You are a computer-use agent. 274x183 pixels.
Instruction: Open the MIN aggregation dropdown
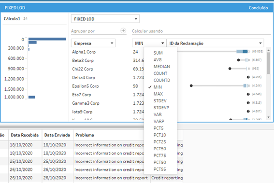(149, 43)
